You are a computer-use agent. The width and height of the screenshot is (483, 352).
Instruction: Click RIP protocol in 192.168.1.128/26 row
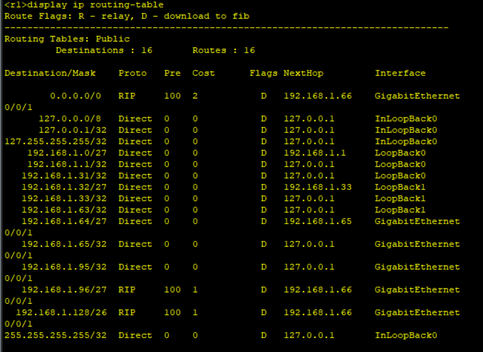(127, 313)
